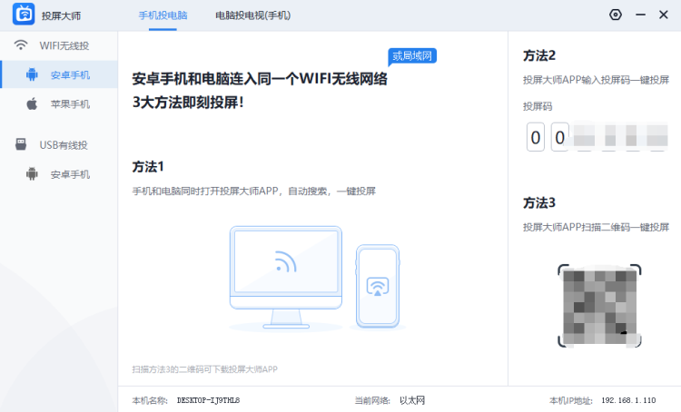Screen dimensions: 681x412
Task: Select 苹果手机 in the sidebar
Action: [59, 104]
